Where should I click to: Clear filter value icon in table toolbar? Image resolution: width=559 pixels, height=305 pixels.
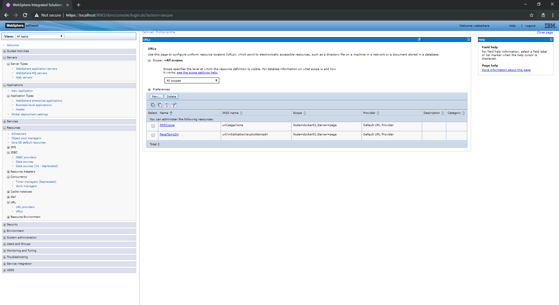point(174,105)
